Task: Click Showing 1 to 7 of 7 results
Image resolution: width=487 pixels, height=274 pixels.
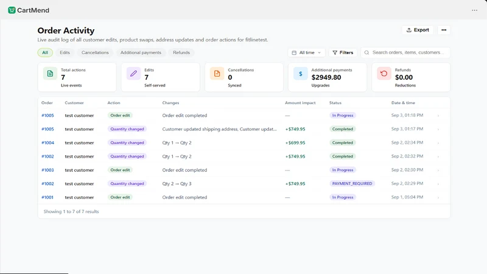Action: 71,211
